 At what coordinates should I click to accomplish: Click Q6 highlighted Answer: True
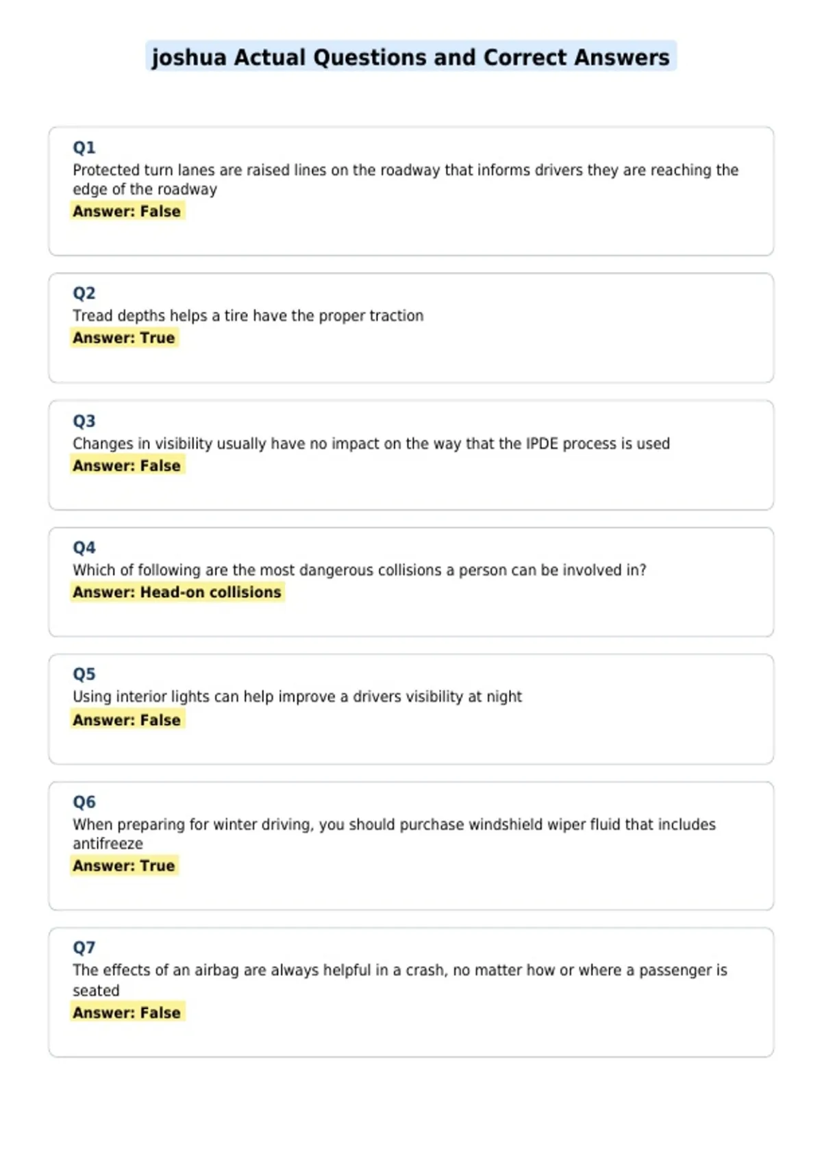[124, 866]
